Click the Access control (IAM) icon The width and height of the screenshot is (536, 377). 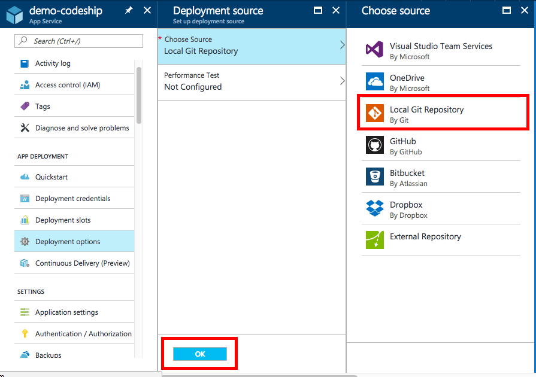click(x=25, y=85)
